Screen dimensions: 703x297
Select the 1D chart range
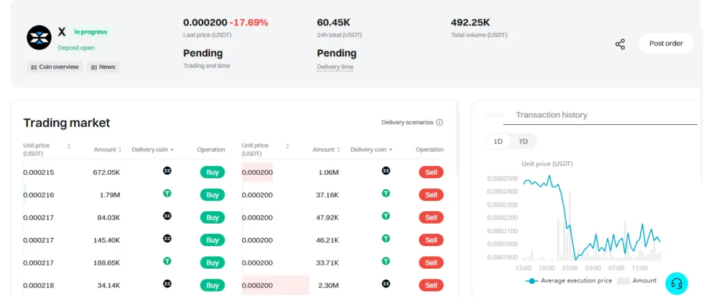point(498,141)
